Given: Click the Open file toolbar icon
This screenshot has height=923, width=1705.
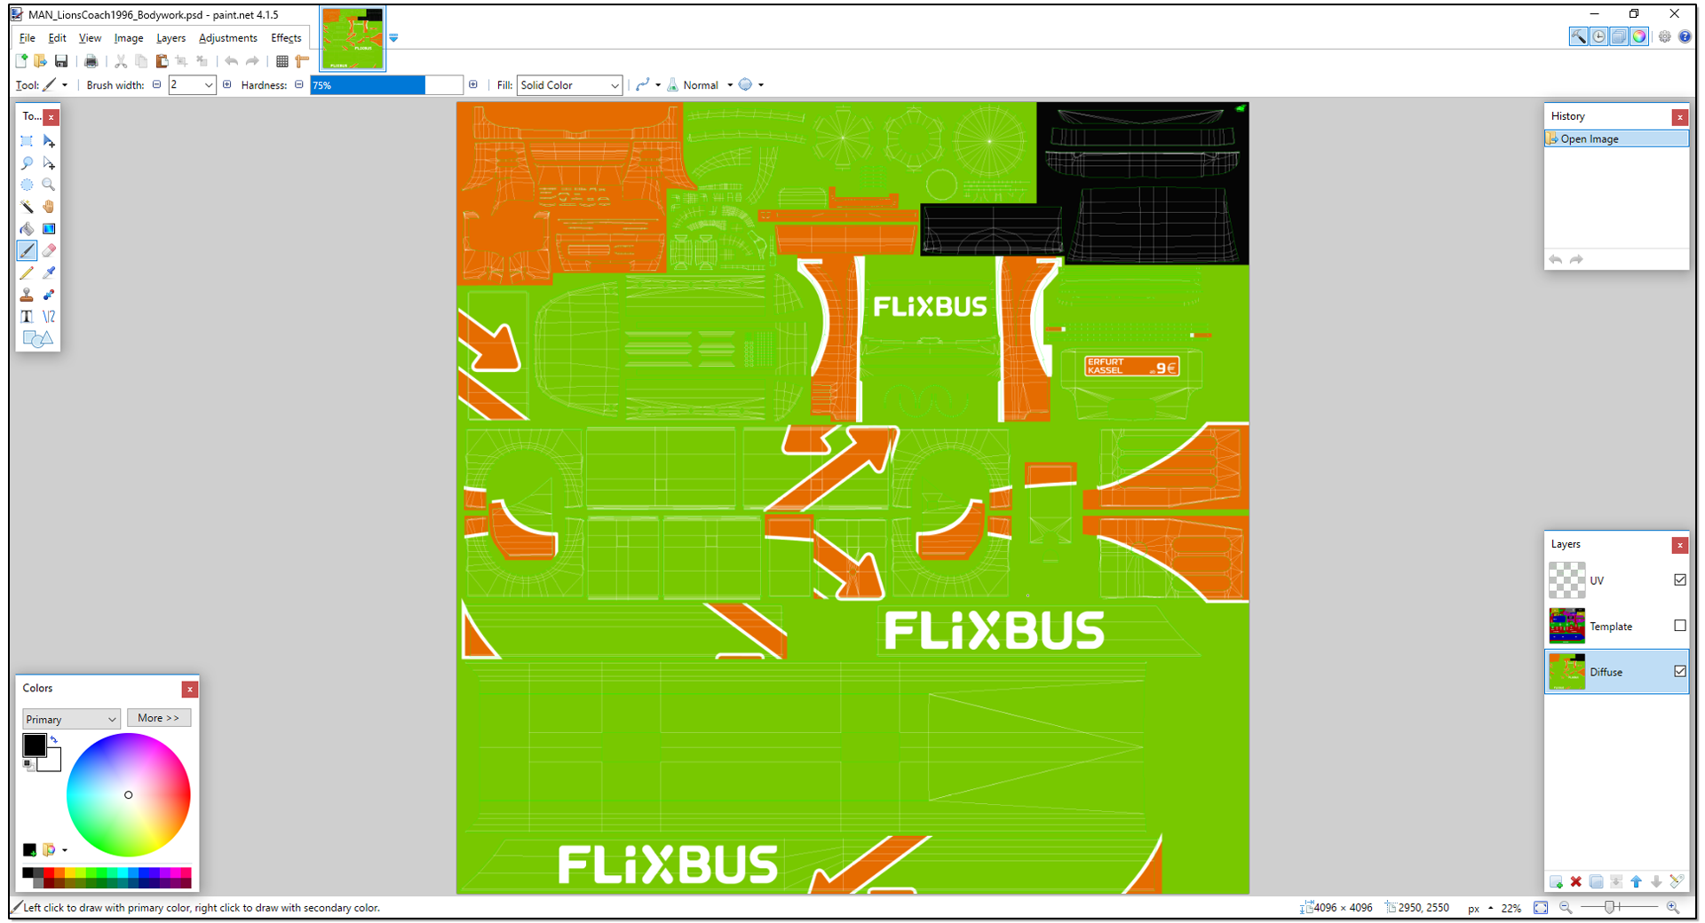Looking at the screenshot, I should [40, 61].
